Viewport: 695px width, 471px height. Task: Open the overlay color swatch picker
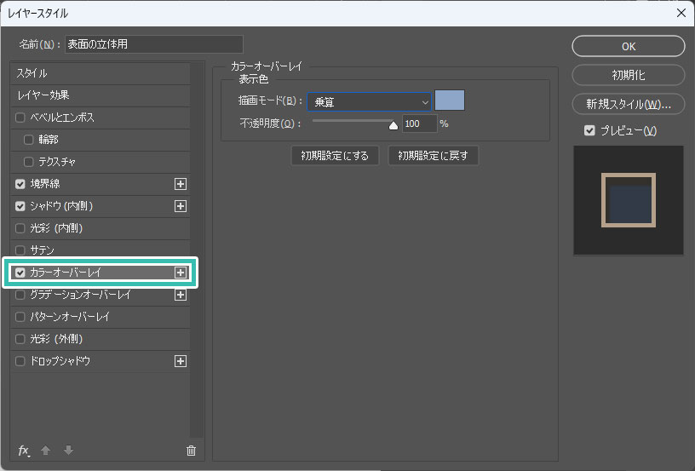point(450,101)
